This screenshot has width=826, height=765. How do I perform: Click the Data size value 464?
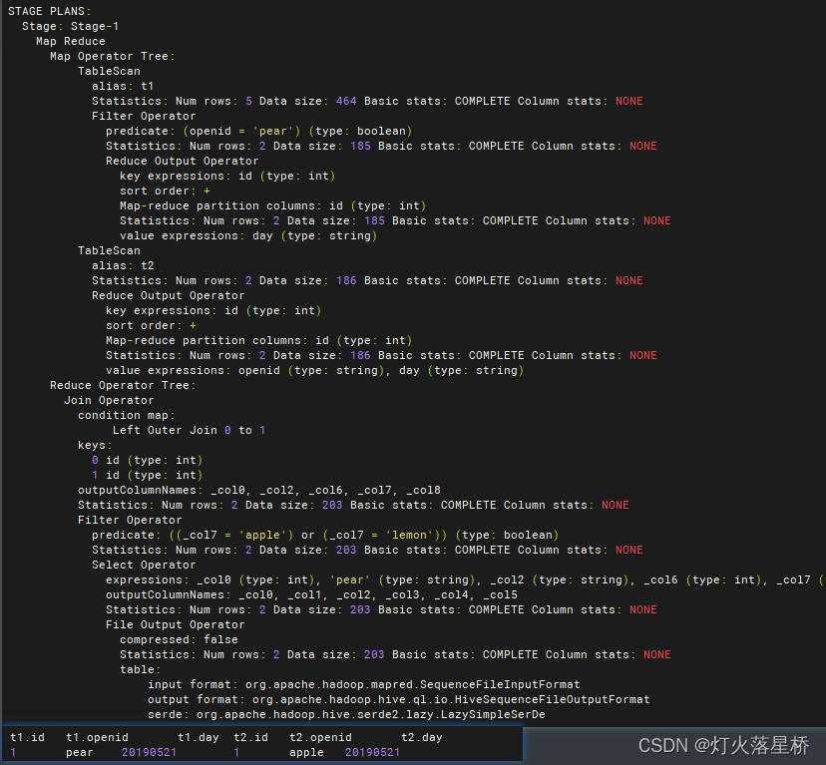pos(346,101)
